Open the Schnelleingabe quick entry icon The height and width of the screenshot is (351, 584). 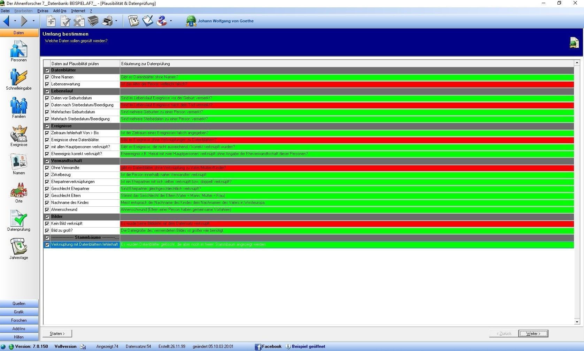click(x=18, y=77)
